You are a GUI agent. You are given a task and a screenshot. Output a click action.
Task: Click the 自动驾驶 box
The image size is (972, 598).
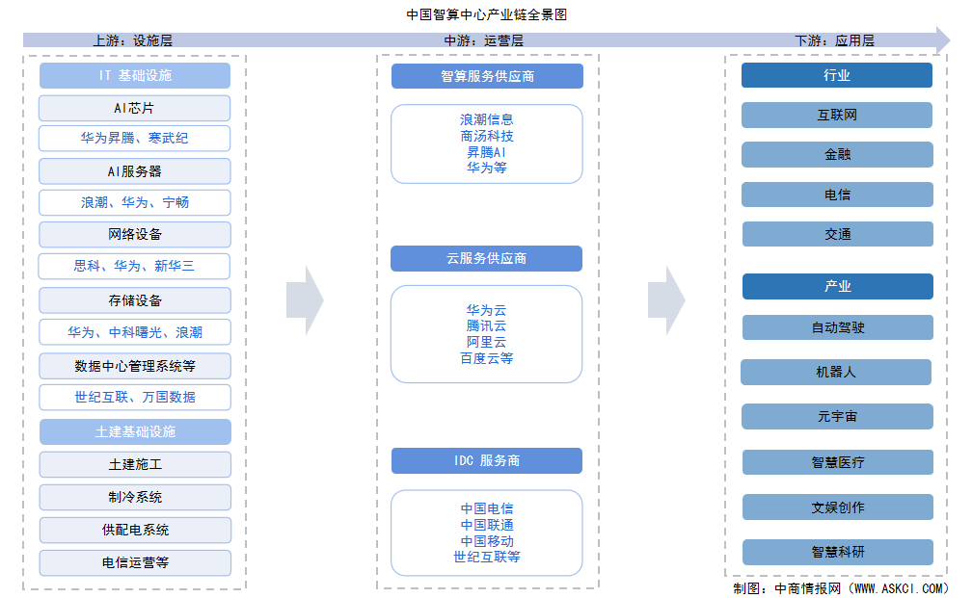[837, 327]
